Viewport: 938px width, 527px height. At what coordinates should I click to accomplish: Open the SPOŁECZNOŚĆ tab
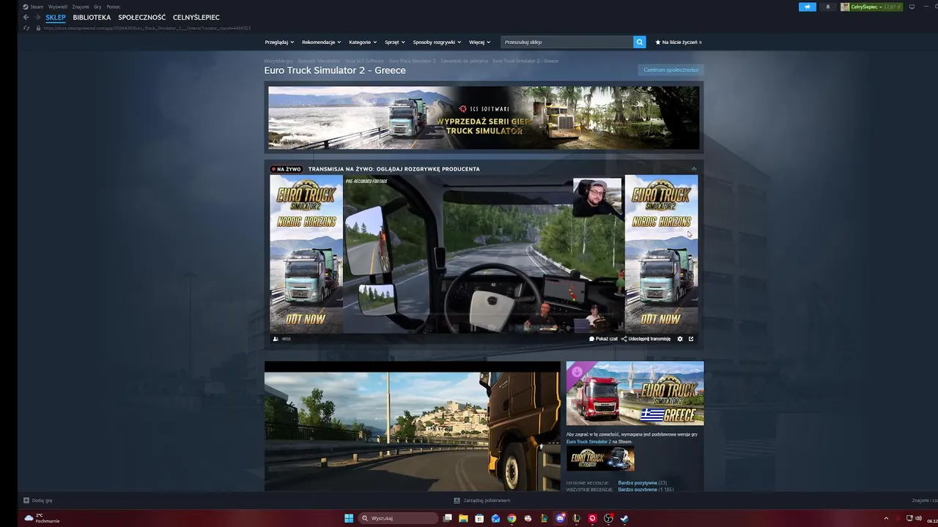(141, 18)
